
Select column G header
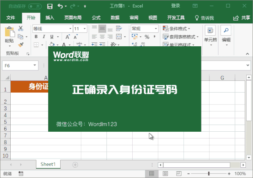coord(222,78)
